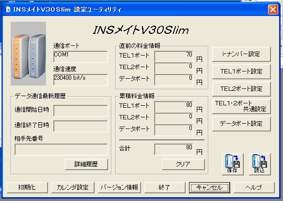Click 累積料金情報 TEL2ポート value field
283x201 pixels.
point(173,118)
